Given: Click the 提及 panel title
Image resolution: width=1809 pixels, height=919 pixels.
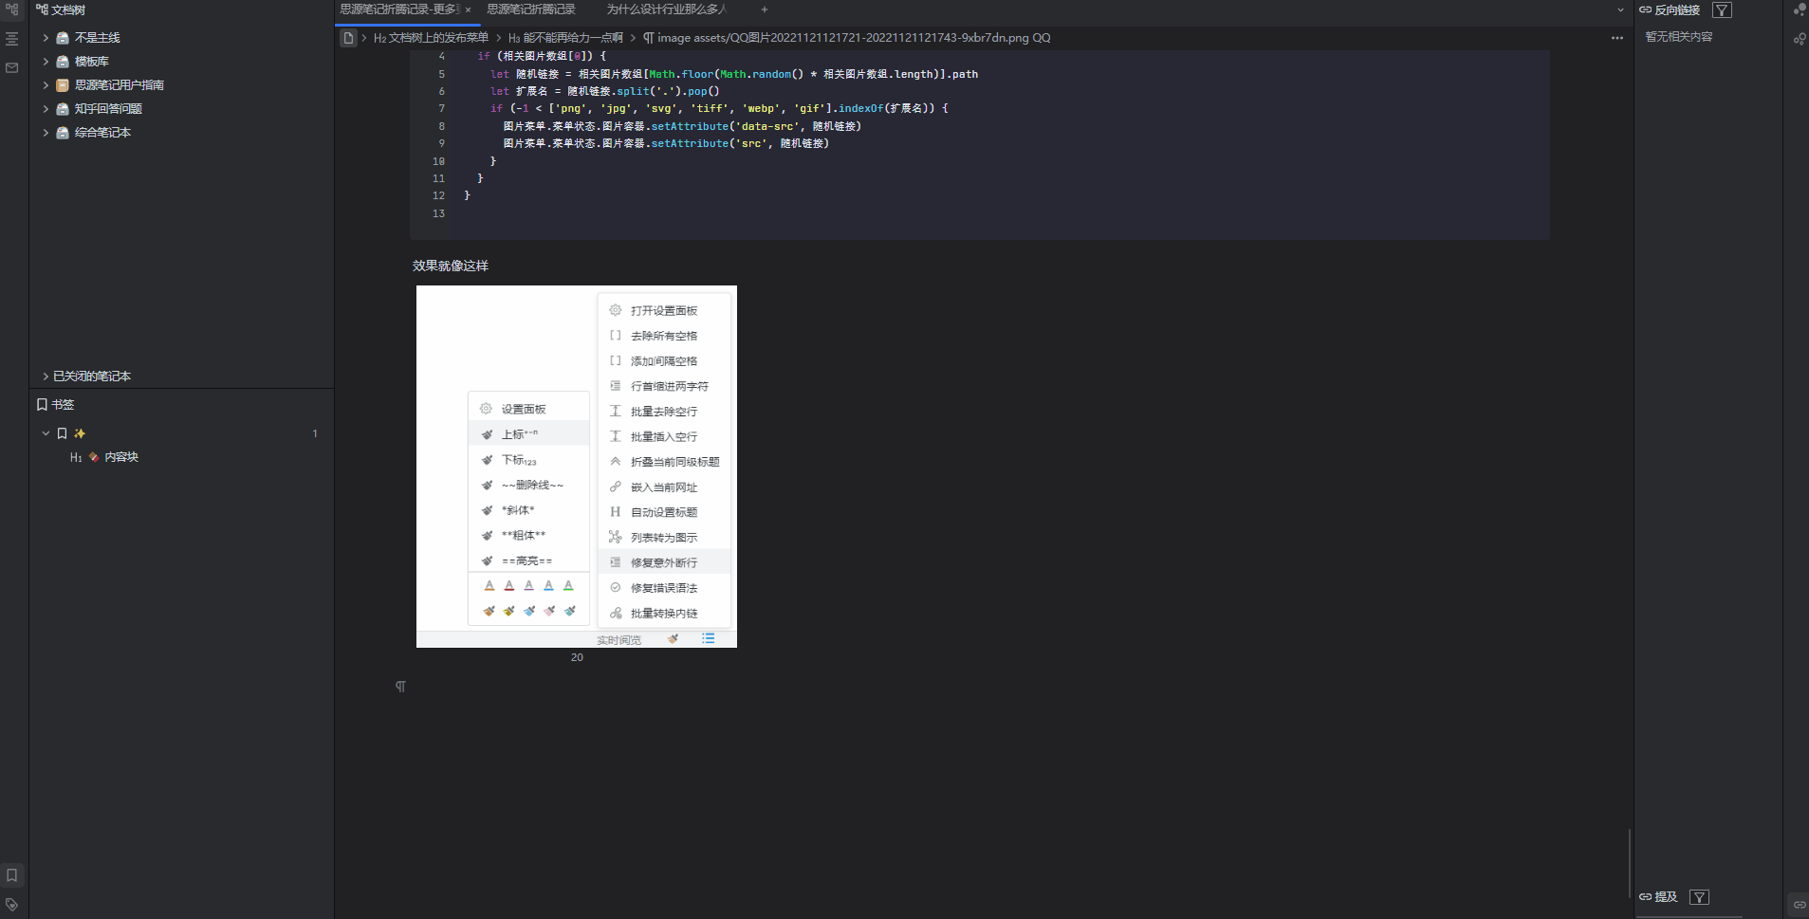Looking at the screenshot, I should click(x=1666, y=897).
